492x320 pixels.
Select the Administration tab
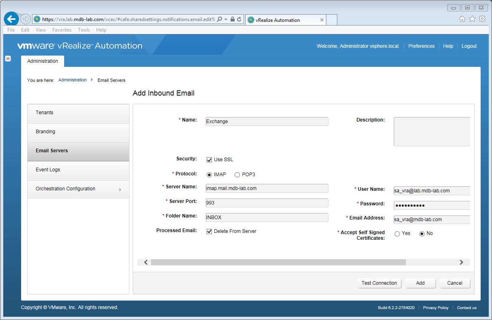click(x=43, y=61)
